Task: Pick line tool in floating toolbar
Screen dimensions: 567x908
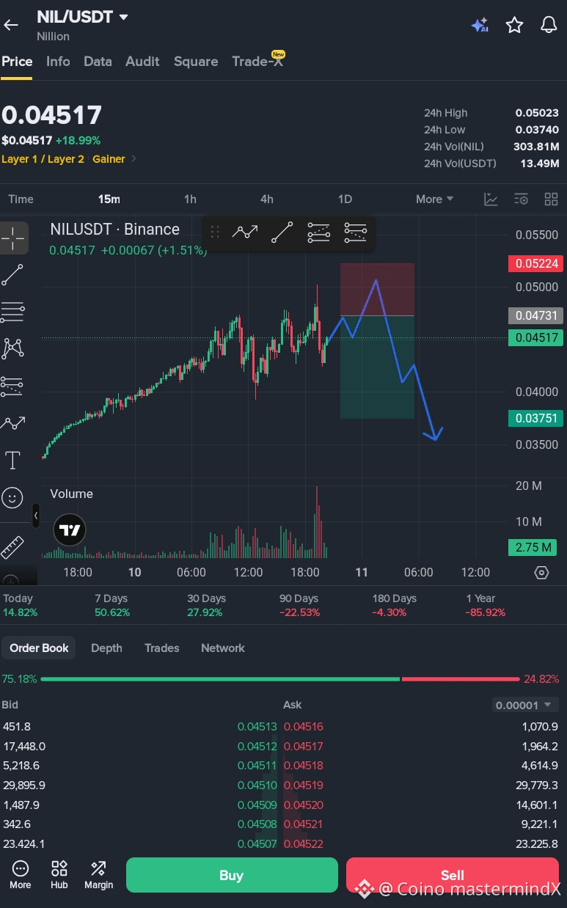Action: (x=282, y=233)
